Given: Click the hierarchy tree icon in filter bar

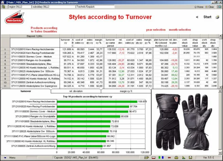Looking at the screenshot, I should 3,7.
